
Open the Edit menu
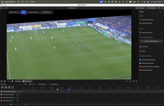pos(22,2)
